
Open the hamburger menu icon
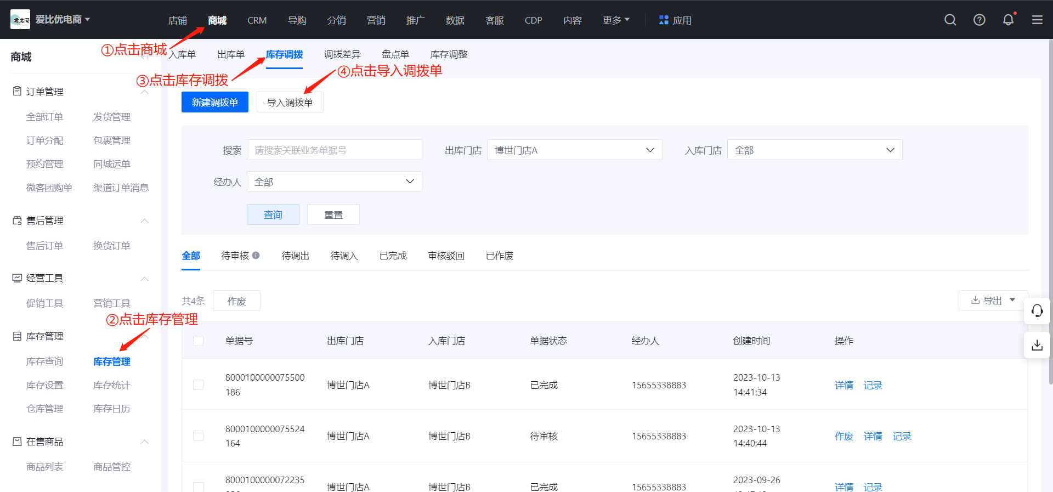(1037, 20)
